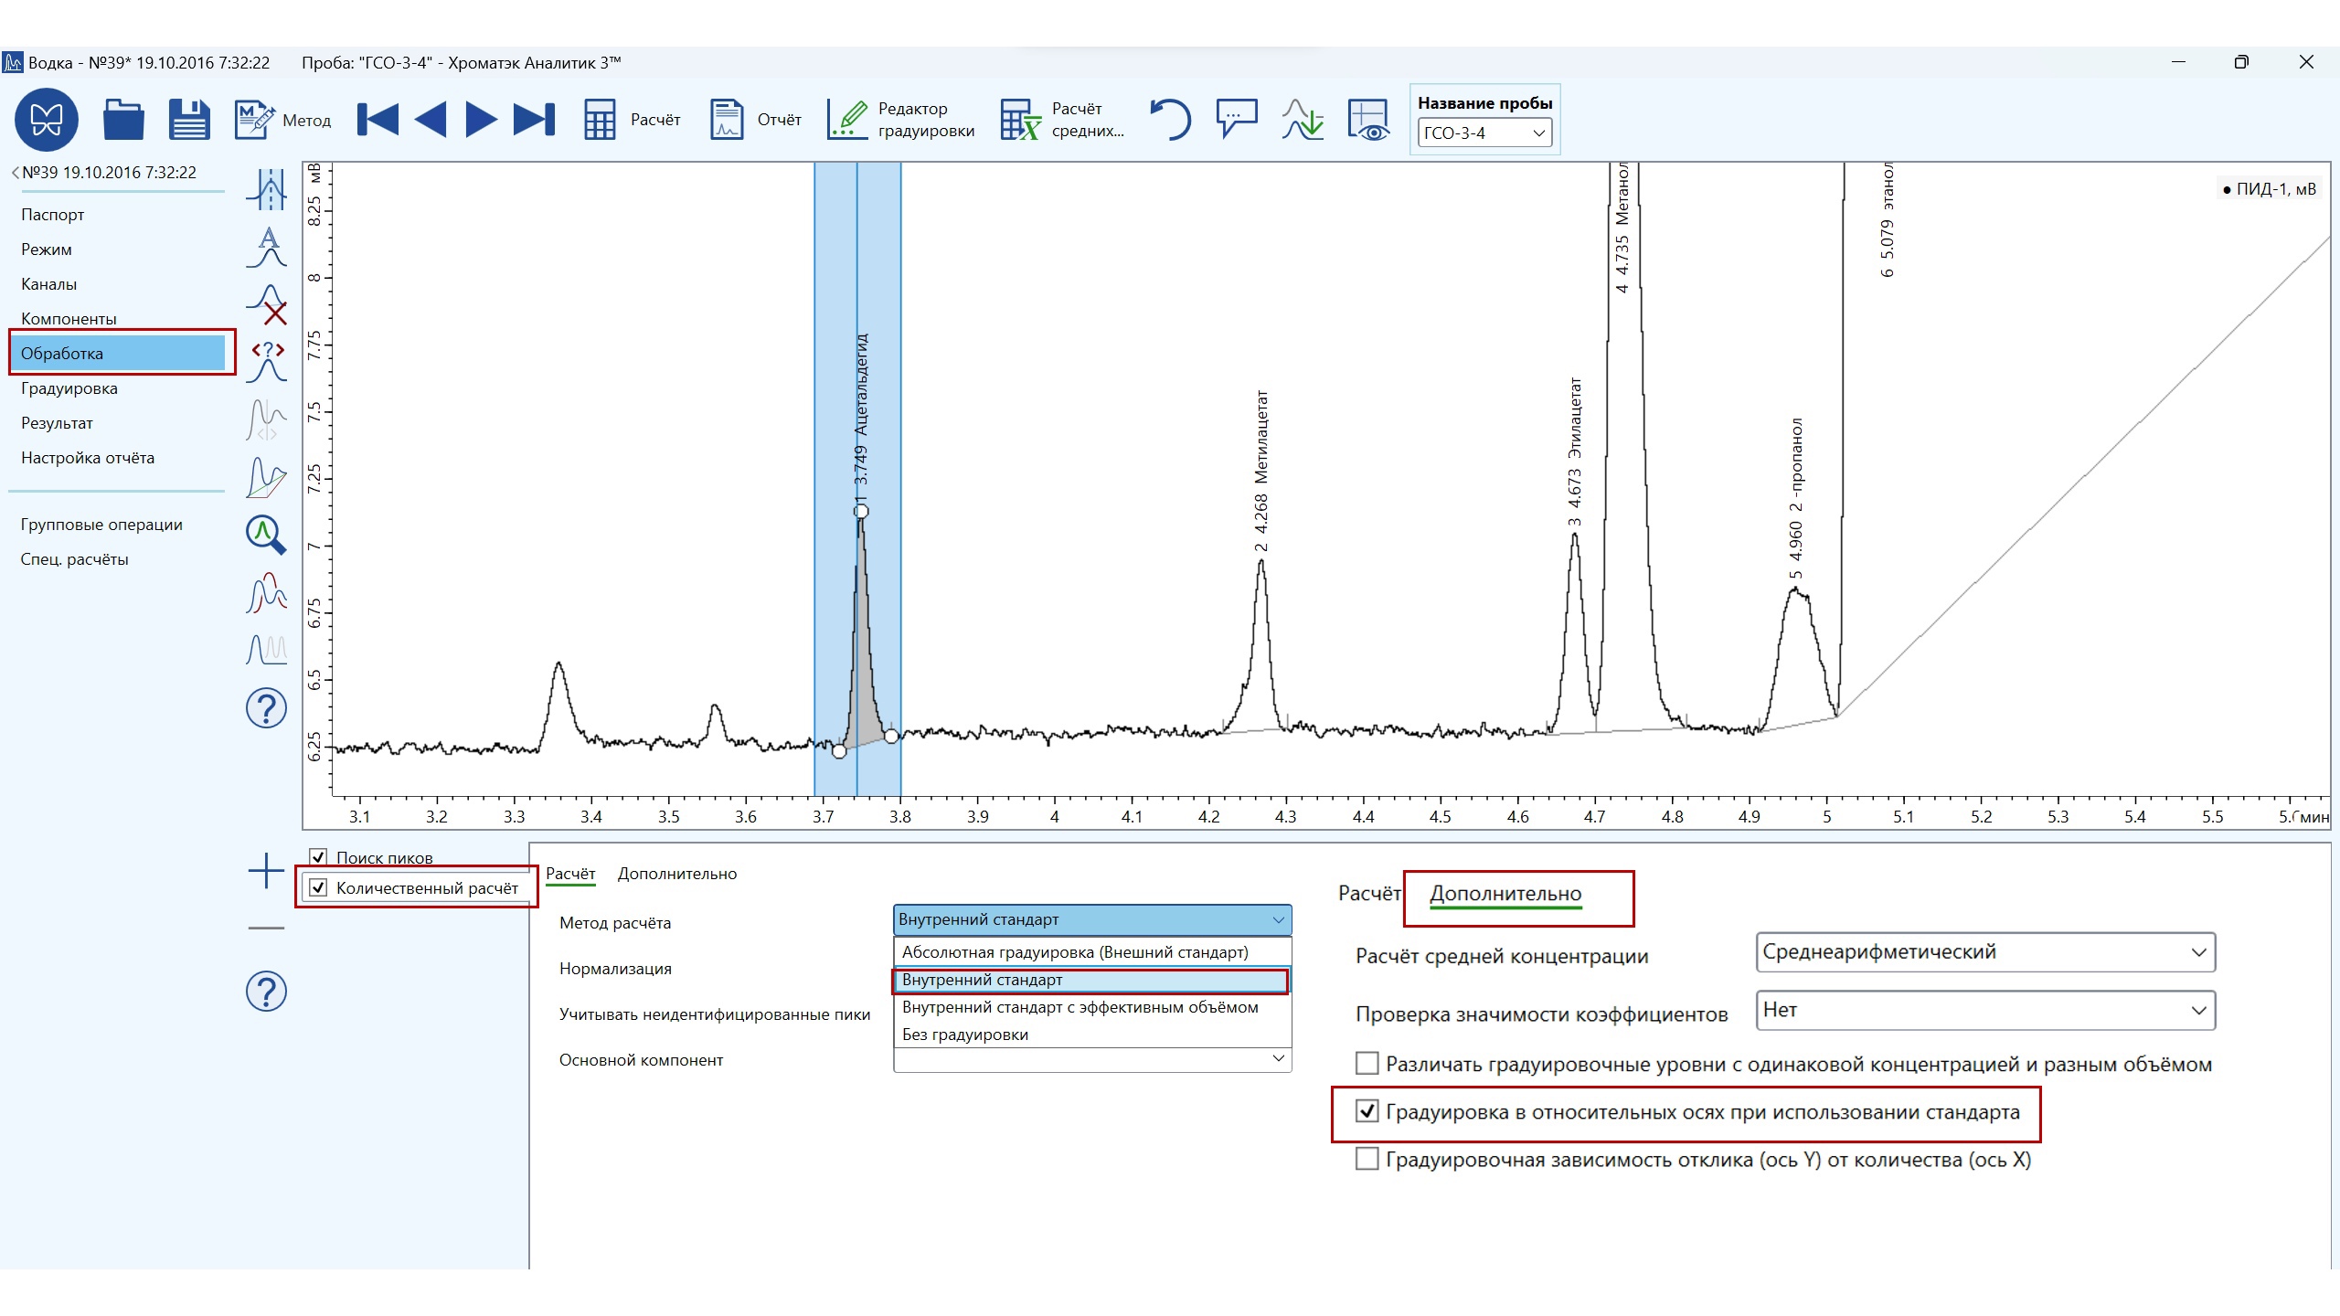
Task: Go to next chromatogram arrow
Action: pos(481,120)
